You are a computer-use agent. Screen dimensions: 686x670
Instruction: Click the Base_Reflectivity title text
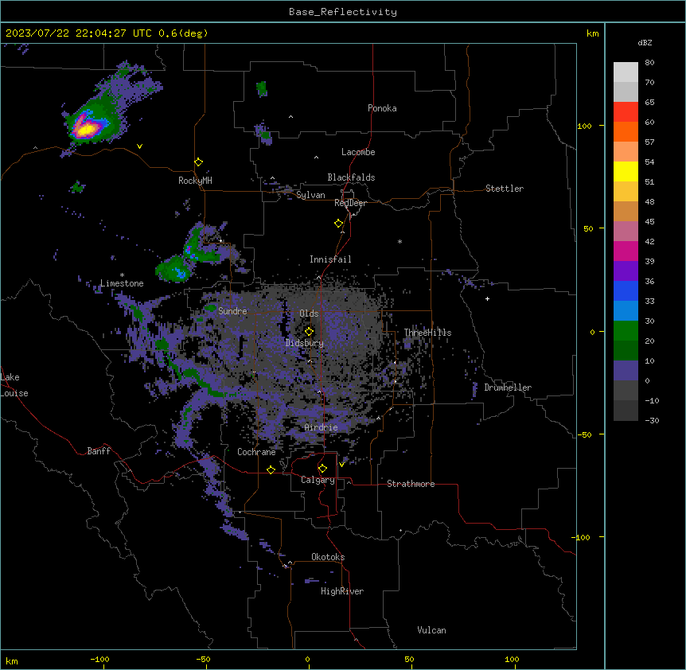(342, 12)
